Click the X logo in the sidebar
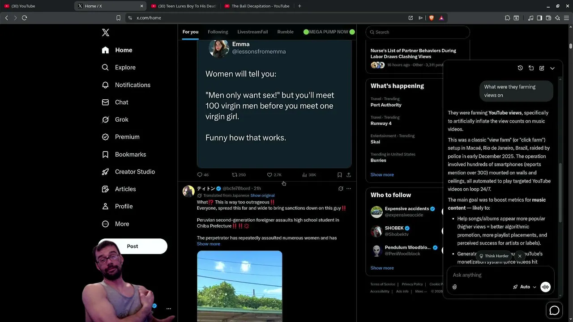 (x=106, y=33)
